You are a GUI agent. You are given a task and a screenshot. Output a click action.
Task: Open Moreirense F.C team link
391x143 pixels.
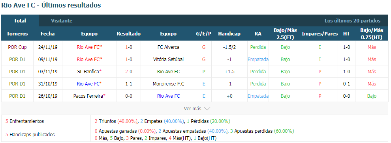coord(168,84)
